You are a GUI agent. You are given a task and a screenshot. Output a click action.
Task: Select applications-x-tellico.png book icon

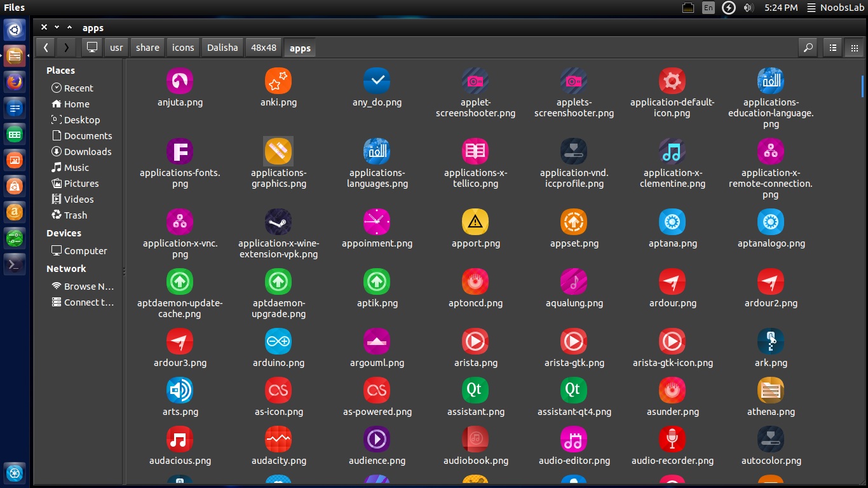(x=475, y=151)
